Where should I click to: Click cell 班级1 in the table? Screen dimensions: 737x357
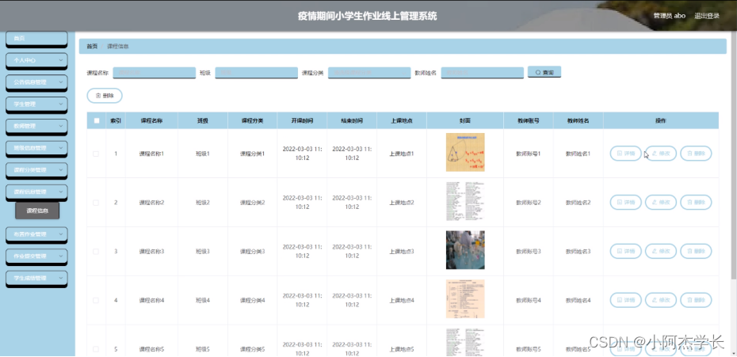point(203,154)
